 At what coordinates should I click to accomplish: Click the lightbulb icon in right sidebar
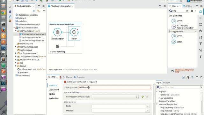click(200, 56)
